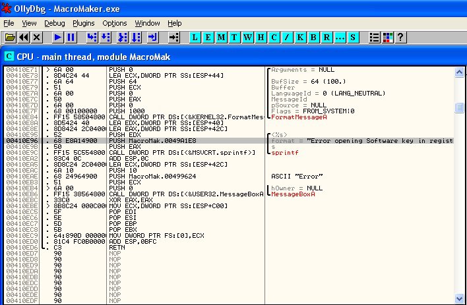The width and height of the screenshot is (467, 305).
Task: Click the Step over icon
Action: (x=106, y=38)
